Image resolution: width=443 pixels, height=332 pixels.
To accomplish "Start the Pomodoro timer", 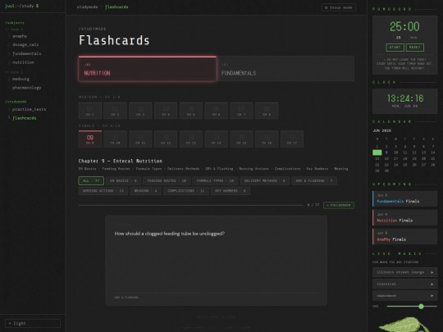I will pyautogui.click(x=395, y=48).
